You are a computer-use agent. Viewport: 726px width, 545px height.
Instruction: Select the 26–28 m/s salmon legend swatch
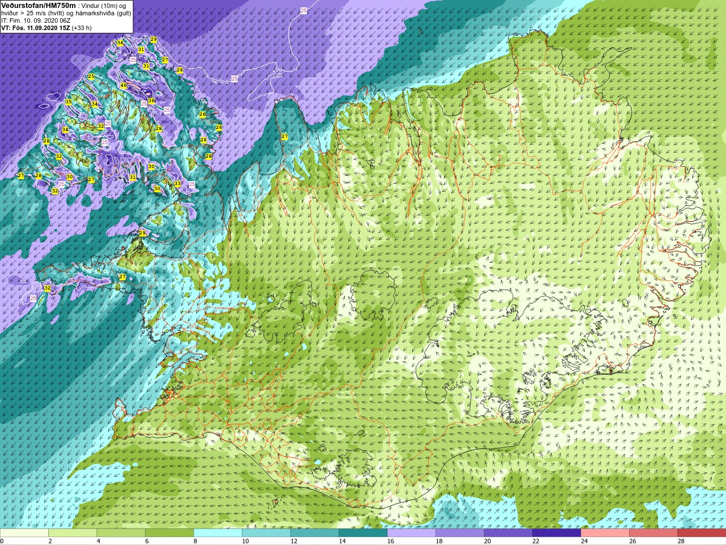pyautogui.click(x=653, y=533)
